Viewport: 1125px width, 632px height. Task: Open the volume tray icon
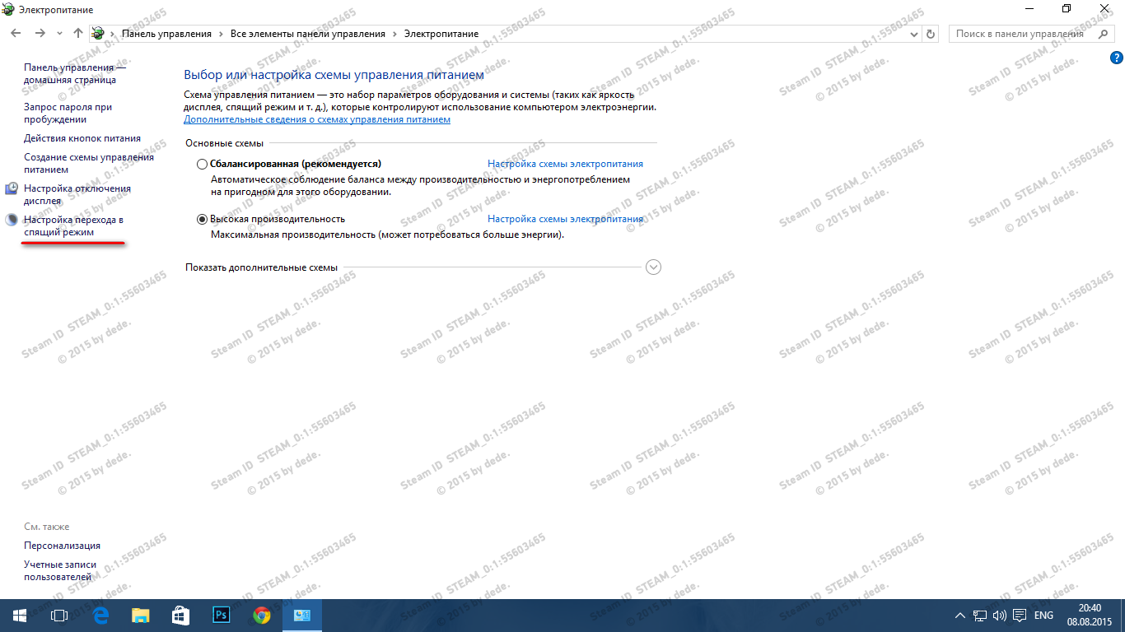1000,616
